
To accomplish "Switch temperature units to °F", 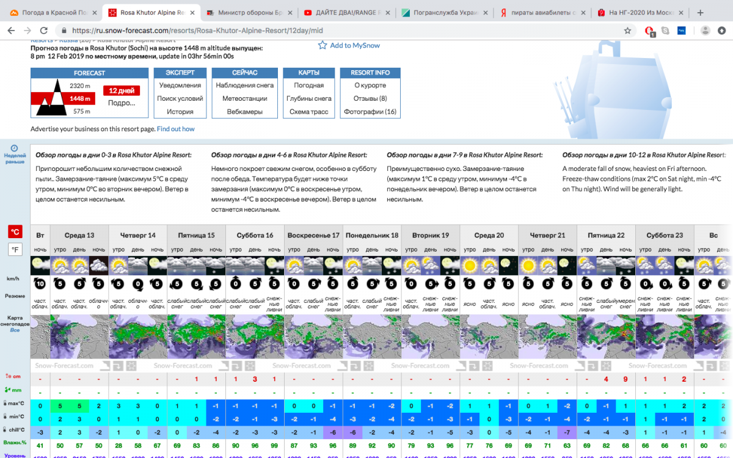I will pos(15,249).
